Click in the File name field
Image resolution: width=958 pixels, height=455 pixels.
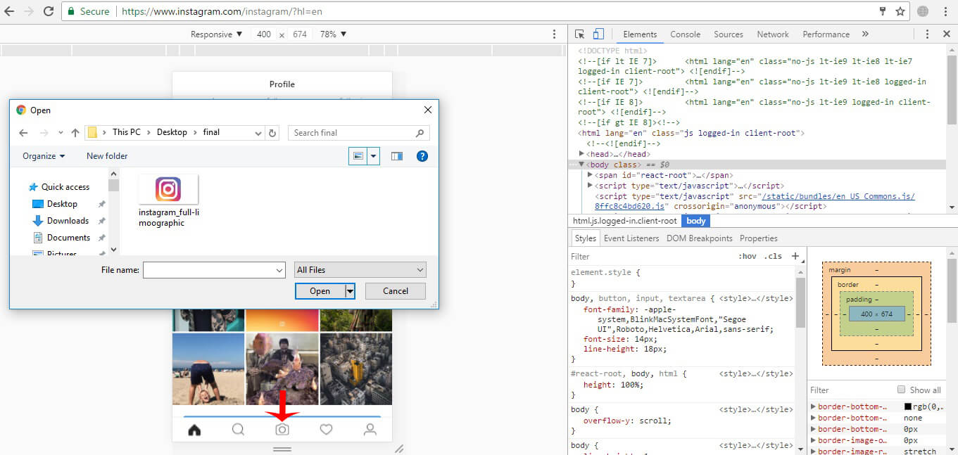pyautogui.click(x=208, y=270)
